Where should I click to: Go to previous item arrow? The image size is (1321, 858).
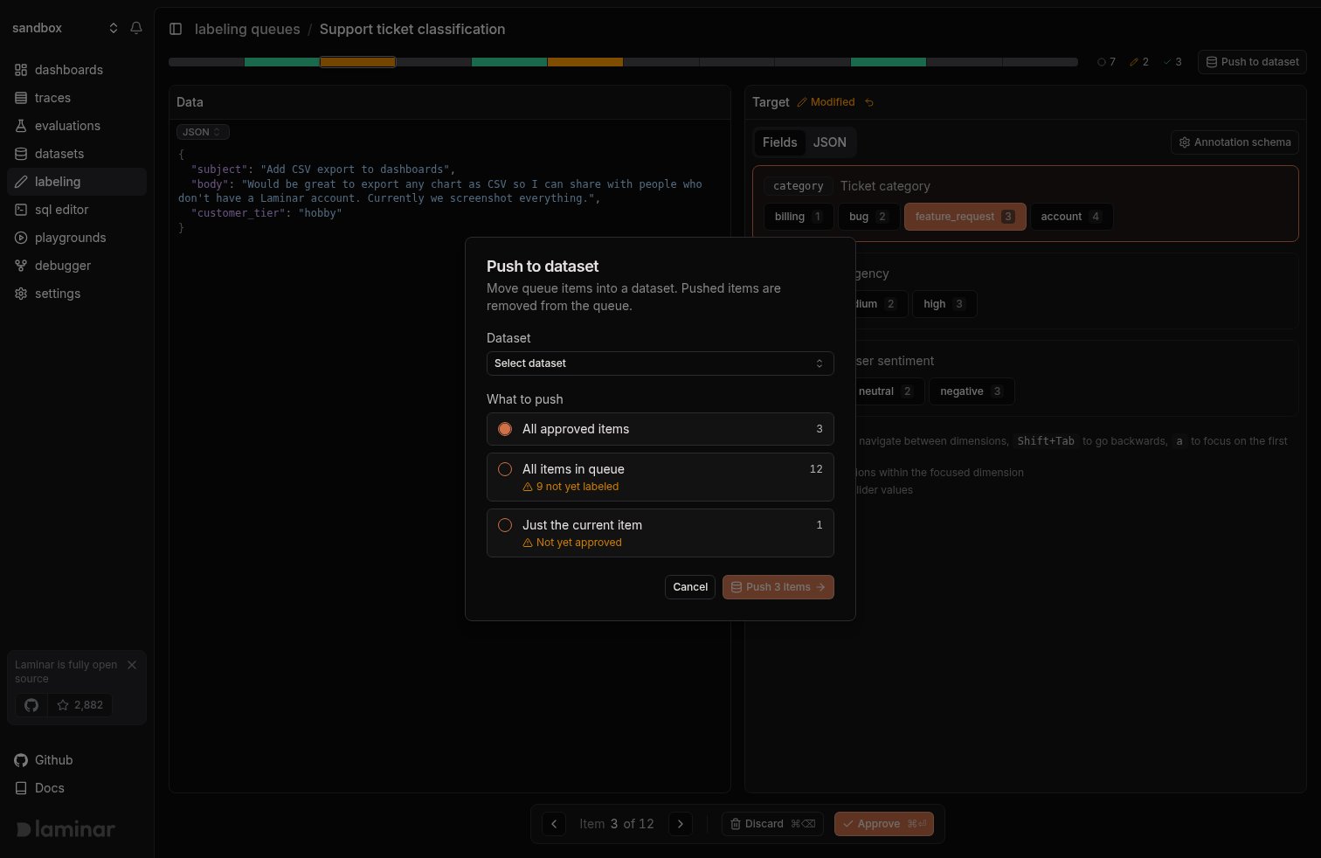point(554,824)
